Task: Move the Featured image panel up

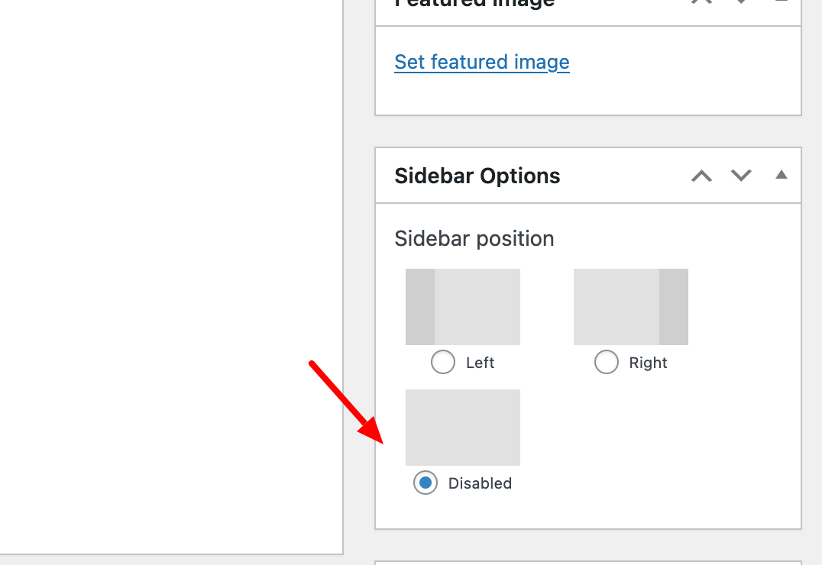Action: [x=701, y=2]
